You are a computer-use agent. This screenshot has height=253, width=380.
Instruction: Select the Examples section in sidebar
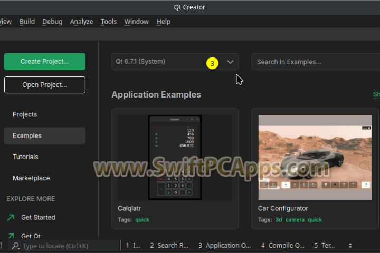[45, 136]
